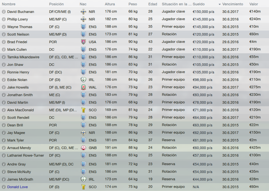Open info icon for Brad Friedel
The image size is (269, 191).
pos(3,42)
